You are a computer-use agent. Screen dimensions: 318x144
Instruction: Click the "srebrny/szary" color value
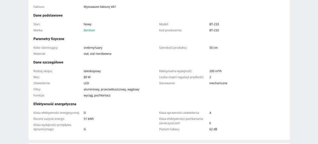point(93,48)
